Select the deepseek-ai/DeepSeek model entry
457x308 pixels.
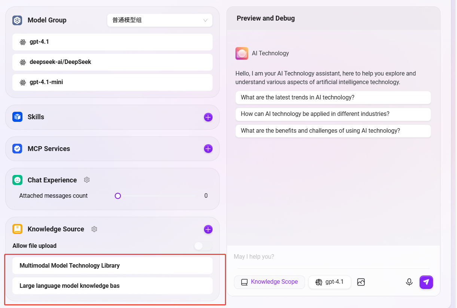click(x=112, y=62)
